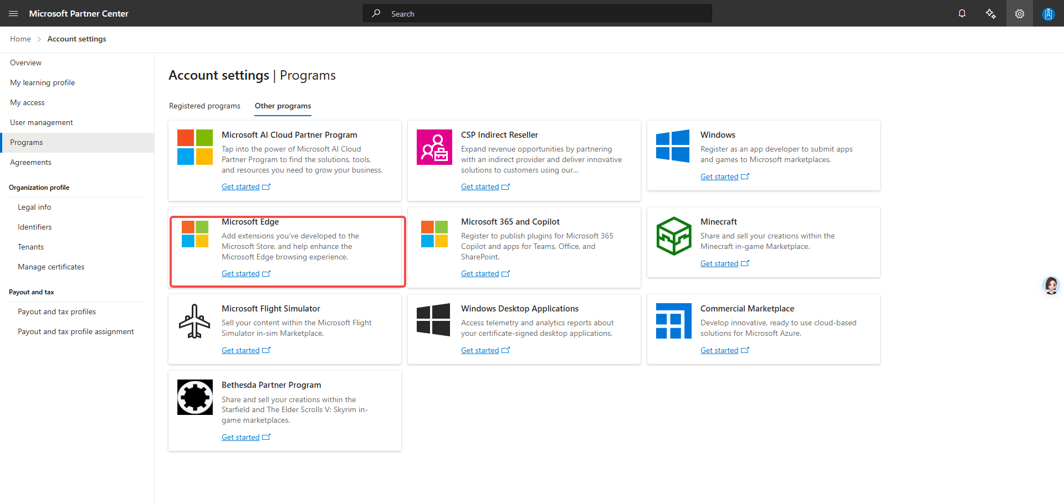This screenshot has height=504, width=1064.
Task: Select the Other programs tab
Action: (283, 106)
